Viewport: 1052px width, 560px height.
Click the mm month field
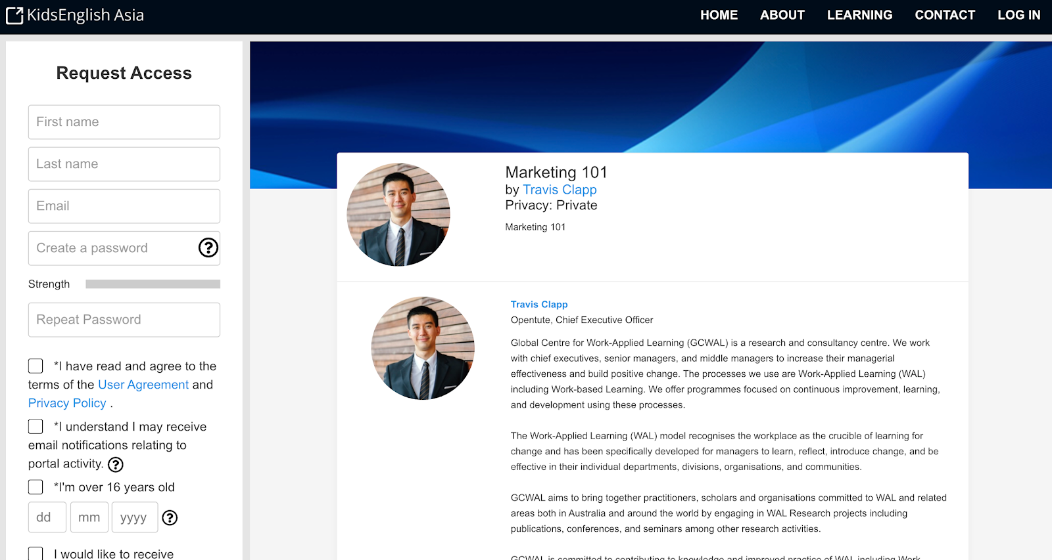(x=89, y=517)
